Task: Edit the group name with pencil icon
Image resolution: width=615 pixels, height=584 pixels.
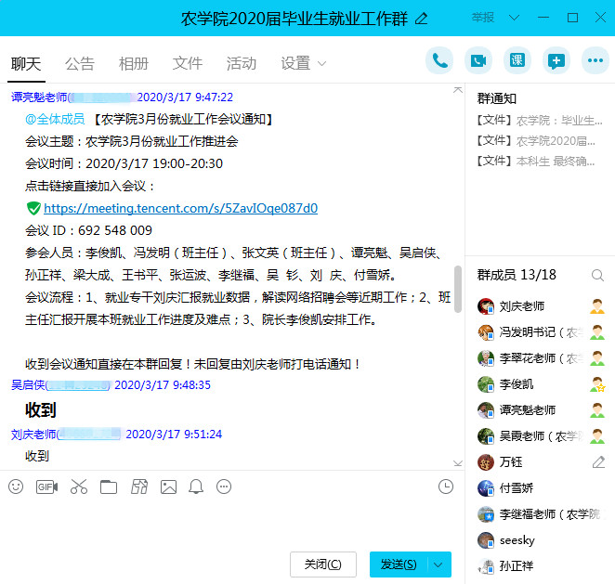Action: (422, 18)
